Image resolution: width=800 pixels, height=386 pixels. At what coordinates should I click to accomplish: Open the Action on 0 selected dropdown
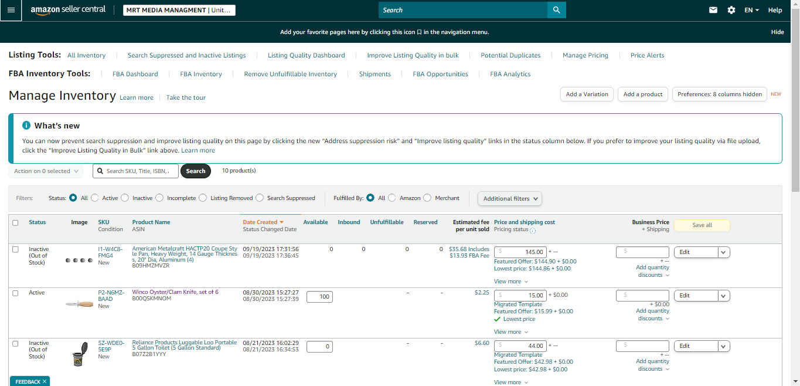[x=46, y=171]
